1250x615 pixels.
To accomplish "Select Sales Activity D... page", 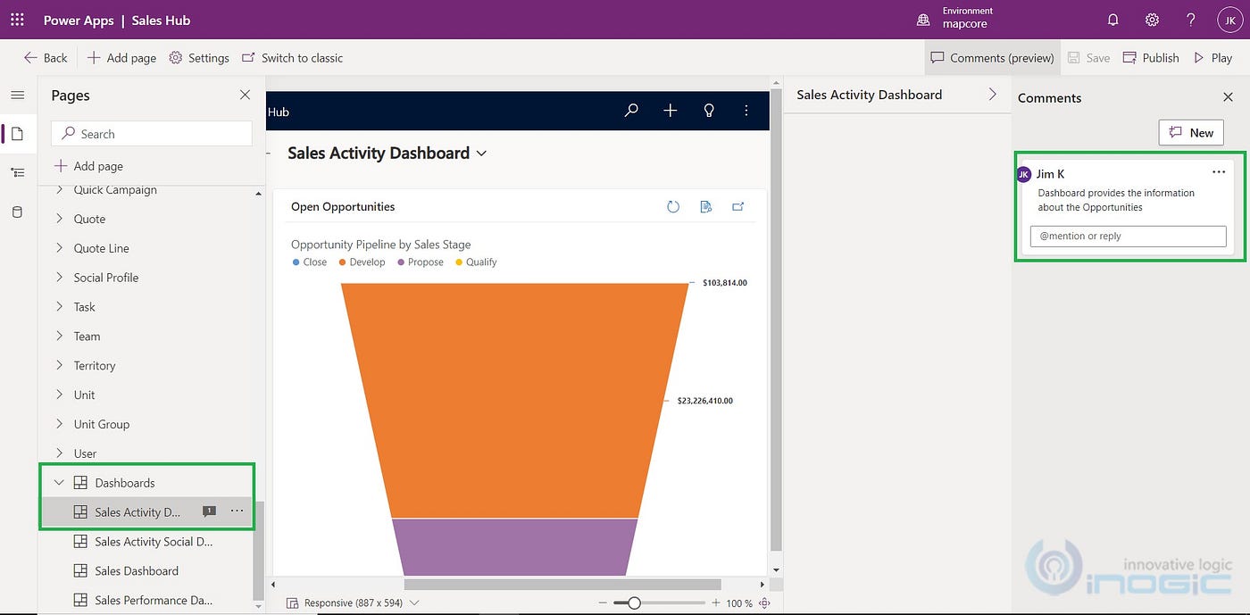I will pyautogui.click(x=137, y=512).
